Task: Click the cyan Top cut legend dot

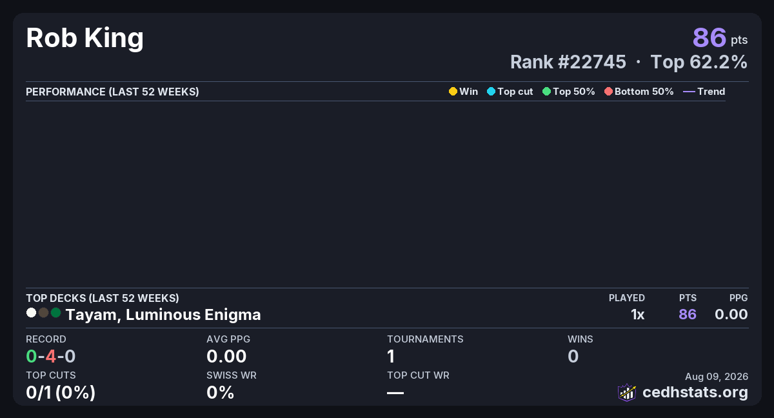Action: (x=491, y=92)
